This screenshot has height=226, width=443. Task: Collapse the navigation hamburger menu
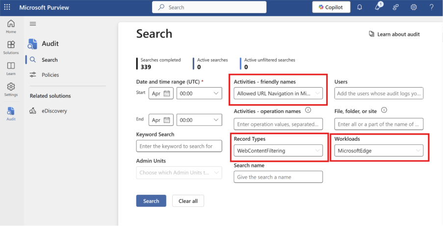click(x=33, y=24)
